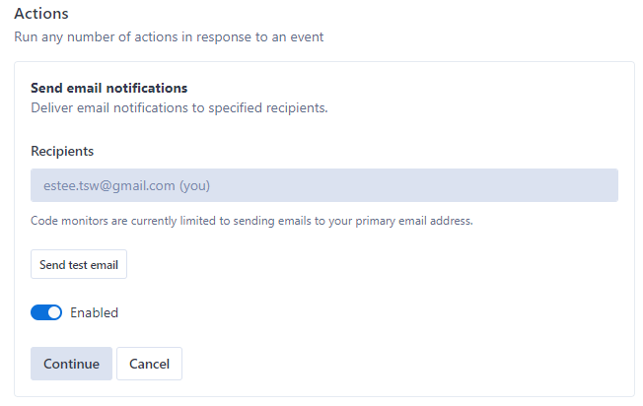643x406 pixels.
Task: Click the Send test email button
Action: pyautogui.click(x=79, y=265)
